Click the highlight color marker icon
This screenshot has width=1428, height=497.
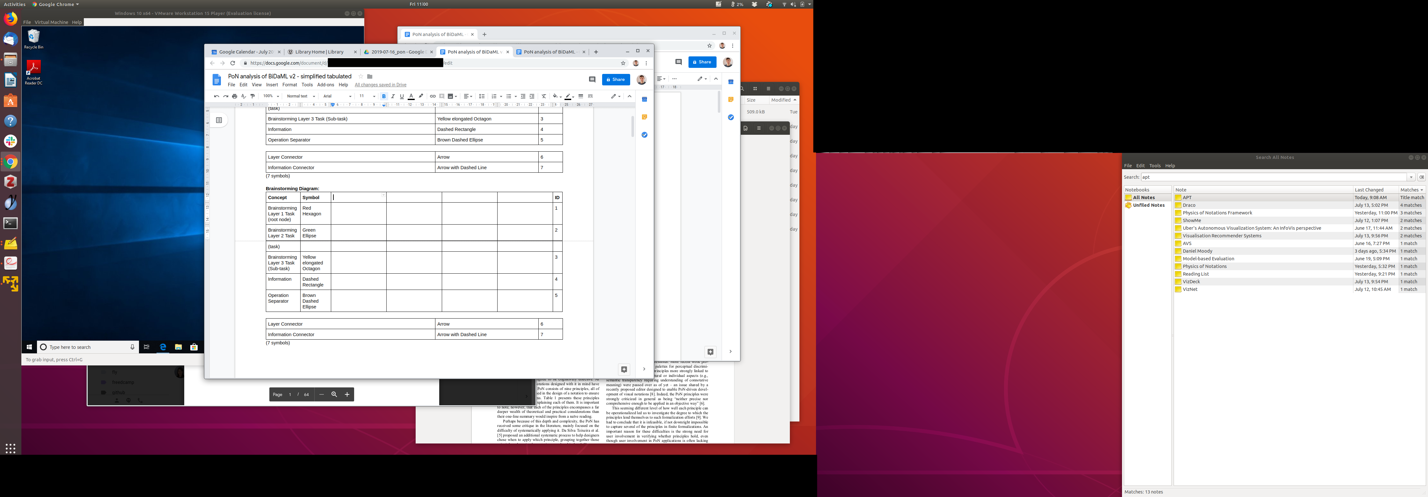(x=421, y=97)
